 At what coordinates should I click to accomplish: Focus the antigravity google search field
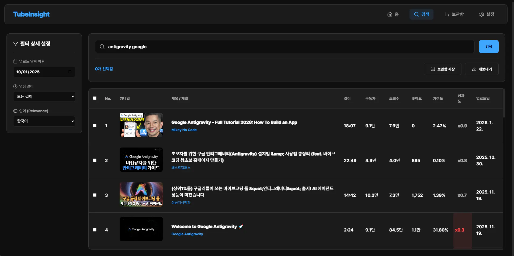(x=285, y=47)
